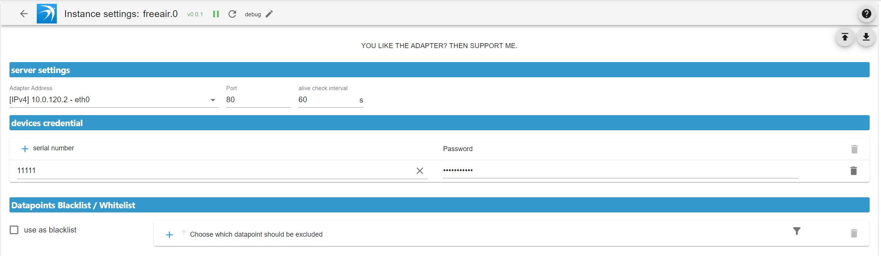Edit the debug log level with the pencil icon

point(269,14)
